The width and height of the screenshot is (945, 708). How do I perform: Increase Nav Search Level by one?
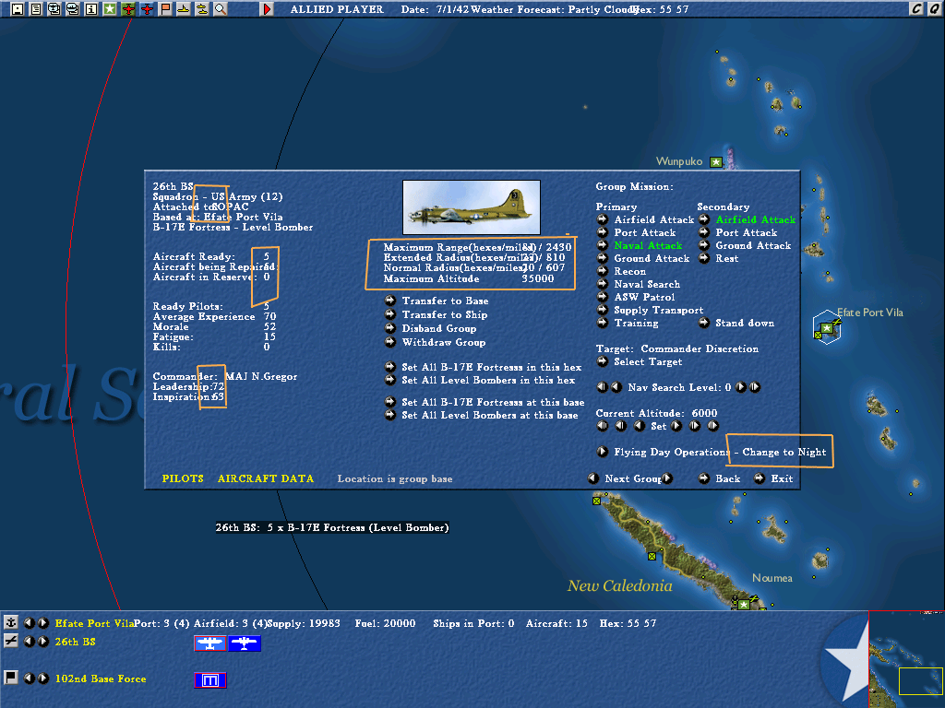coord(741,387)
